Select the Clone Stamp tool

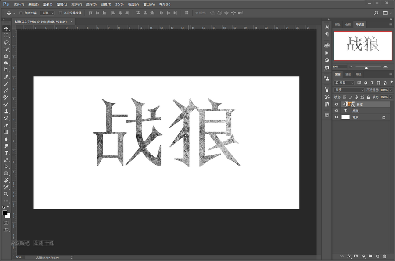point(6,111)
